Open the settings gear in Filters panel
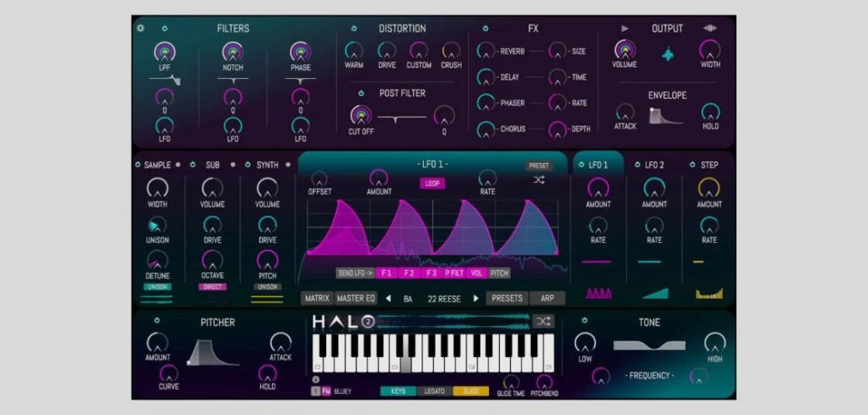 pos(140,29)
